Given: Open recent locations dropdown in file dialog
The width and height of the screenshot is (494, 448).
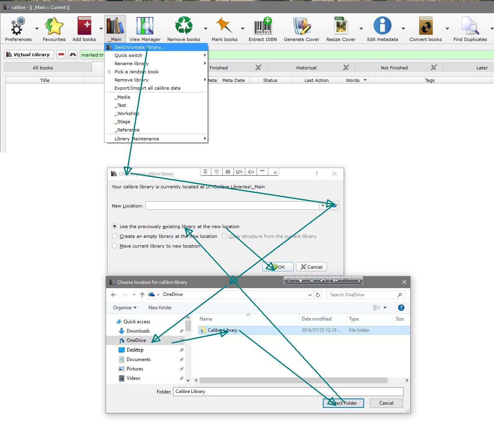Looking at the screenshot, I should click(x=134, y=295).
